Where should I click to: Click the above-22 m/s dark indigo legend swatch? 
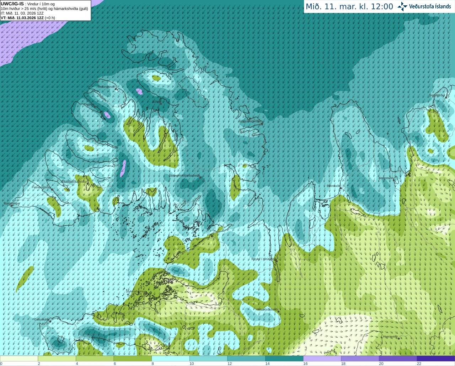436,359
